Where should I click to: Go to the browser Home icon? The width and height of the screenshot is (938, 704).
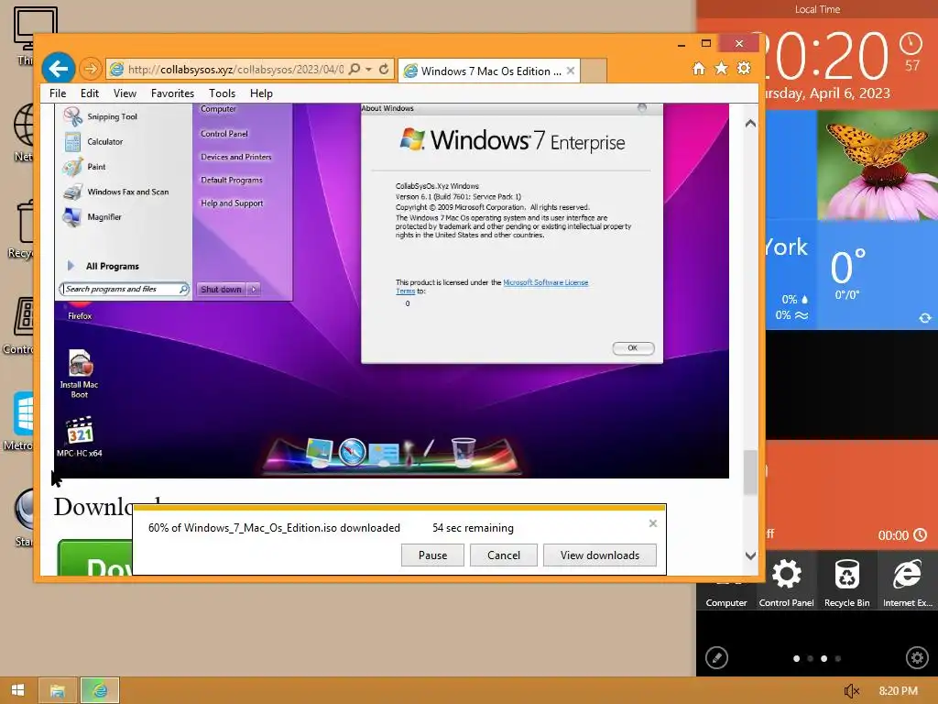click(x=699, y=68)
